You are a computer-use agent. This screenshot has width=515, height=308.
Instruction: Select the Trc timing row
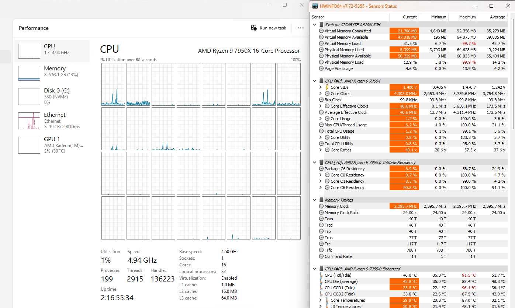coord(409,244)
